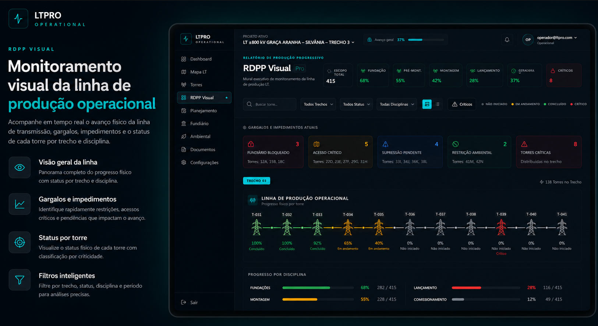Click the Escopo Total 415 card
598x326 pixels.
click(338, 75)
